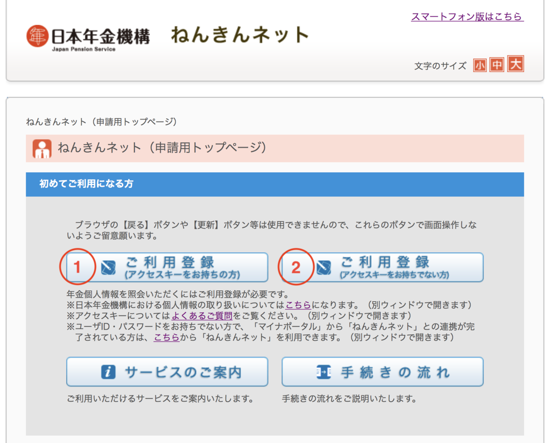Open the よくあるご質問 link
Image resolution: width=550 pixels, height=443 pixels.
pyautogui.click(x=202, y=316)
